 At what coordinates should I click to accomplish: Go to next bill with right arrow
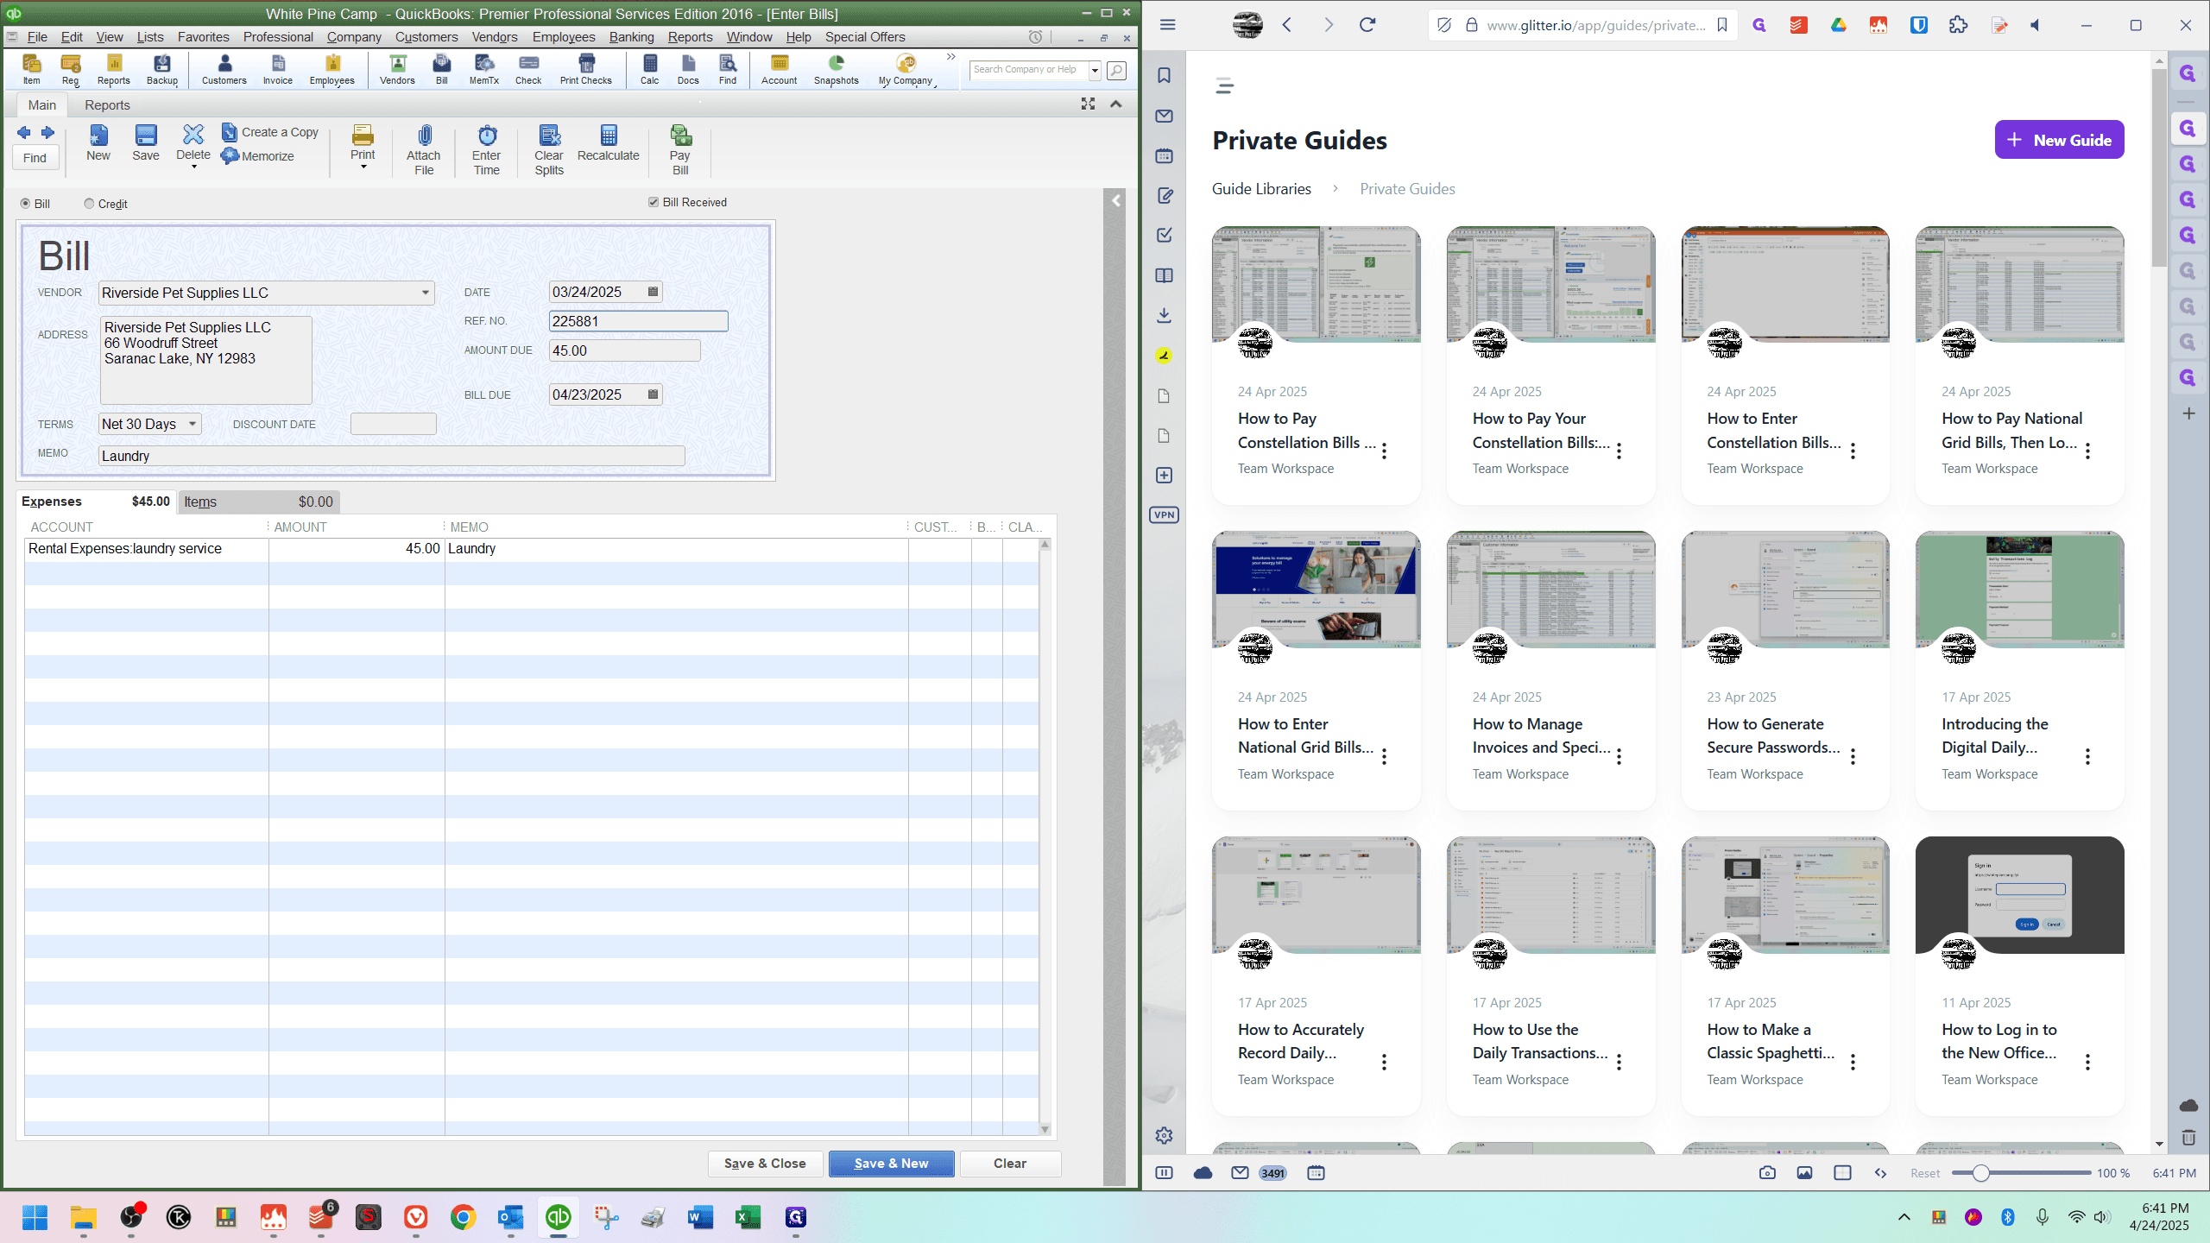[x=47, y=132]
